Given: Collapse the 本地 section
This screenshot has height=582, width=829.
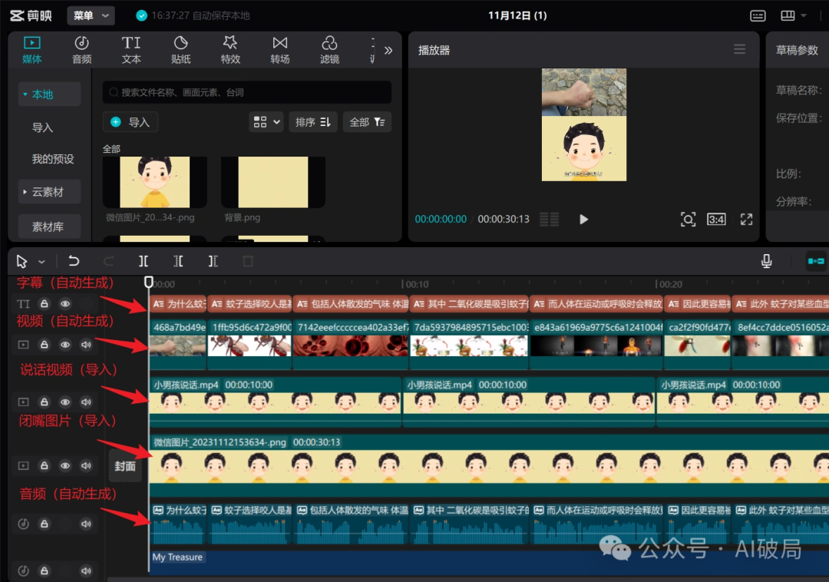Looking at the screenshot, I should coord(49,94).
